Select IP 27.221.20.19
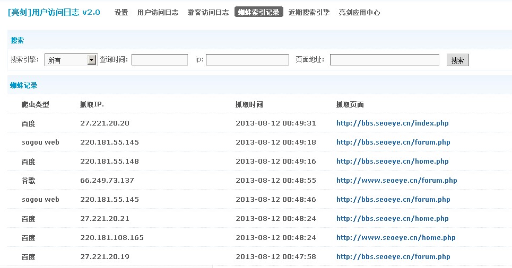Image resolution: width=512 pixels, height=268 pixels. [x=105, y=256]
